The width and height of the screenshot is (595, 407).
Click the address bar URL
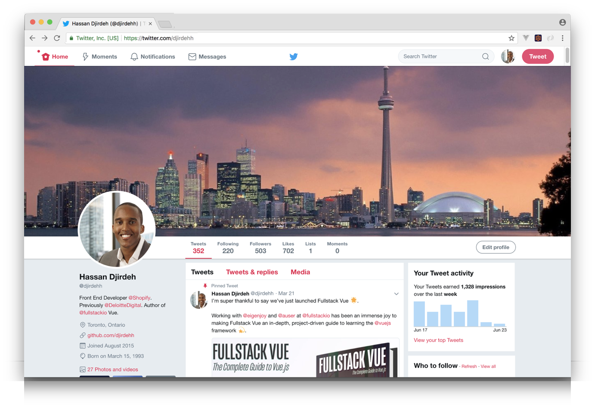[158, 38]
